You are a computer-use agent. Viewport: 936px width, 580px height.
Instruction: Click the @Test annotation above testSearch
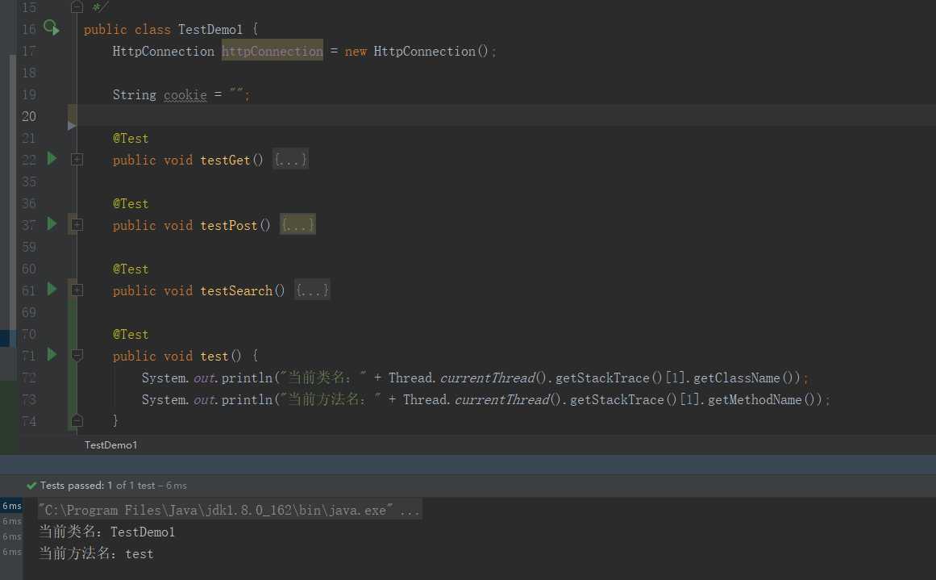[131, 269]
